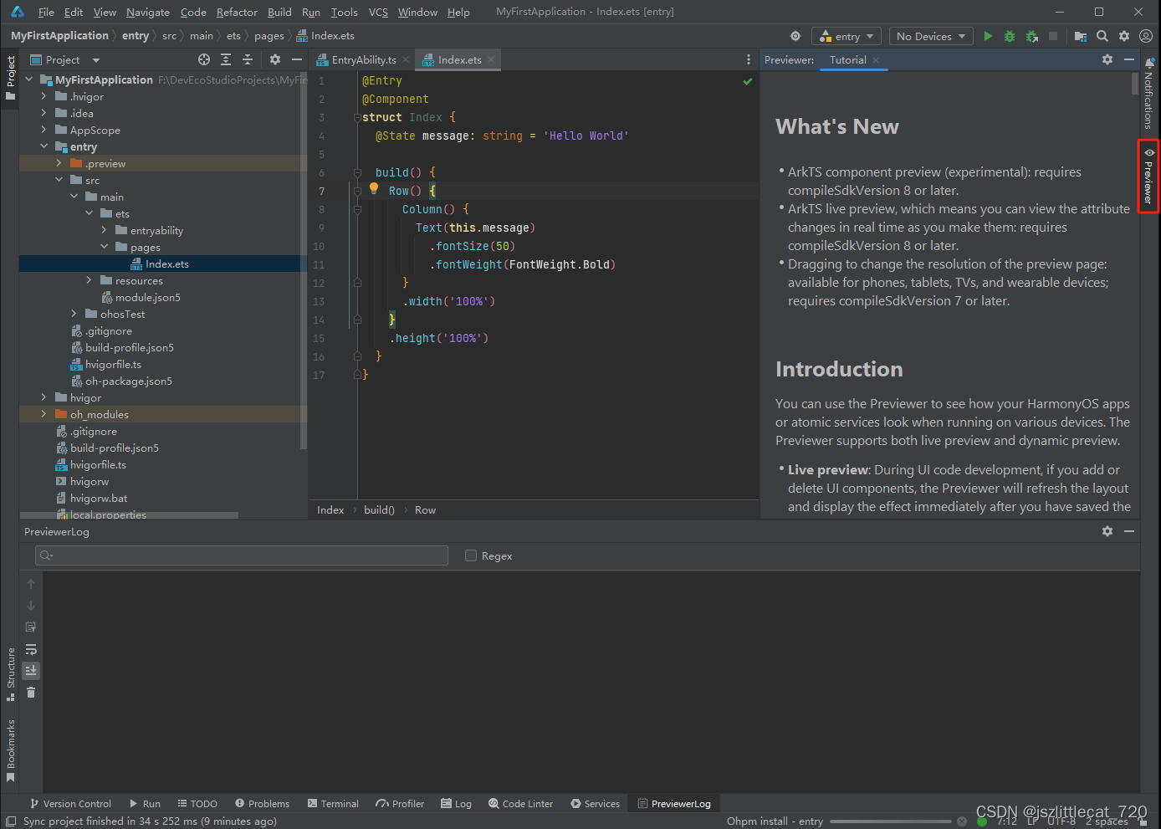
Task: Click the user account avatar icon
Action: (x=1146, y=36)
